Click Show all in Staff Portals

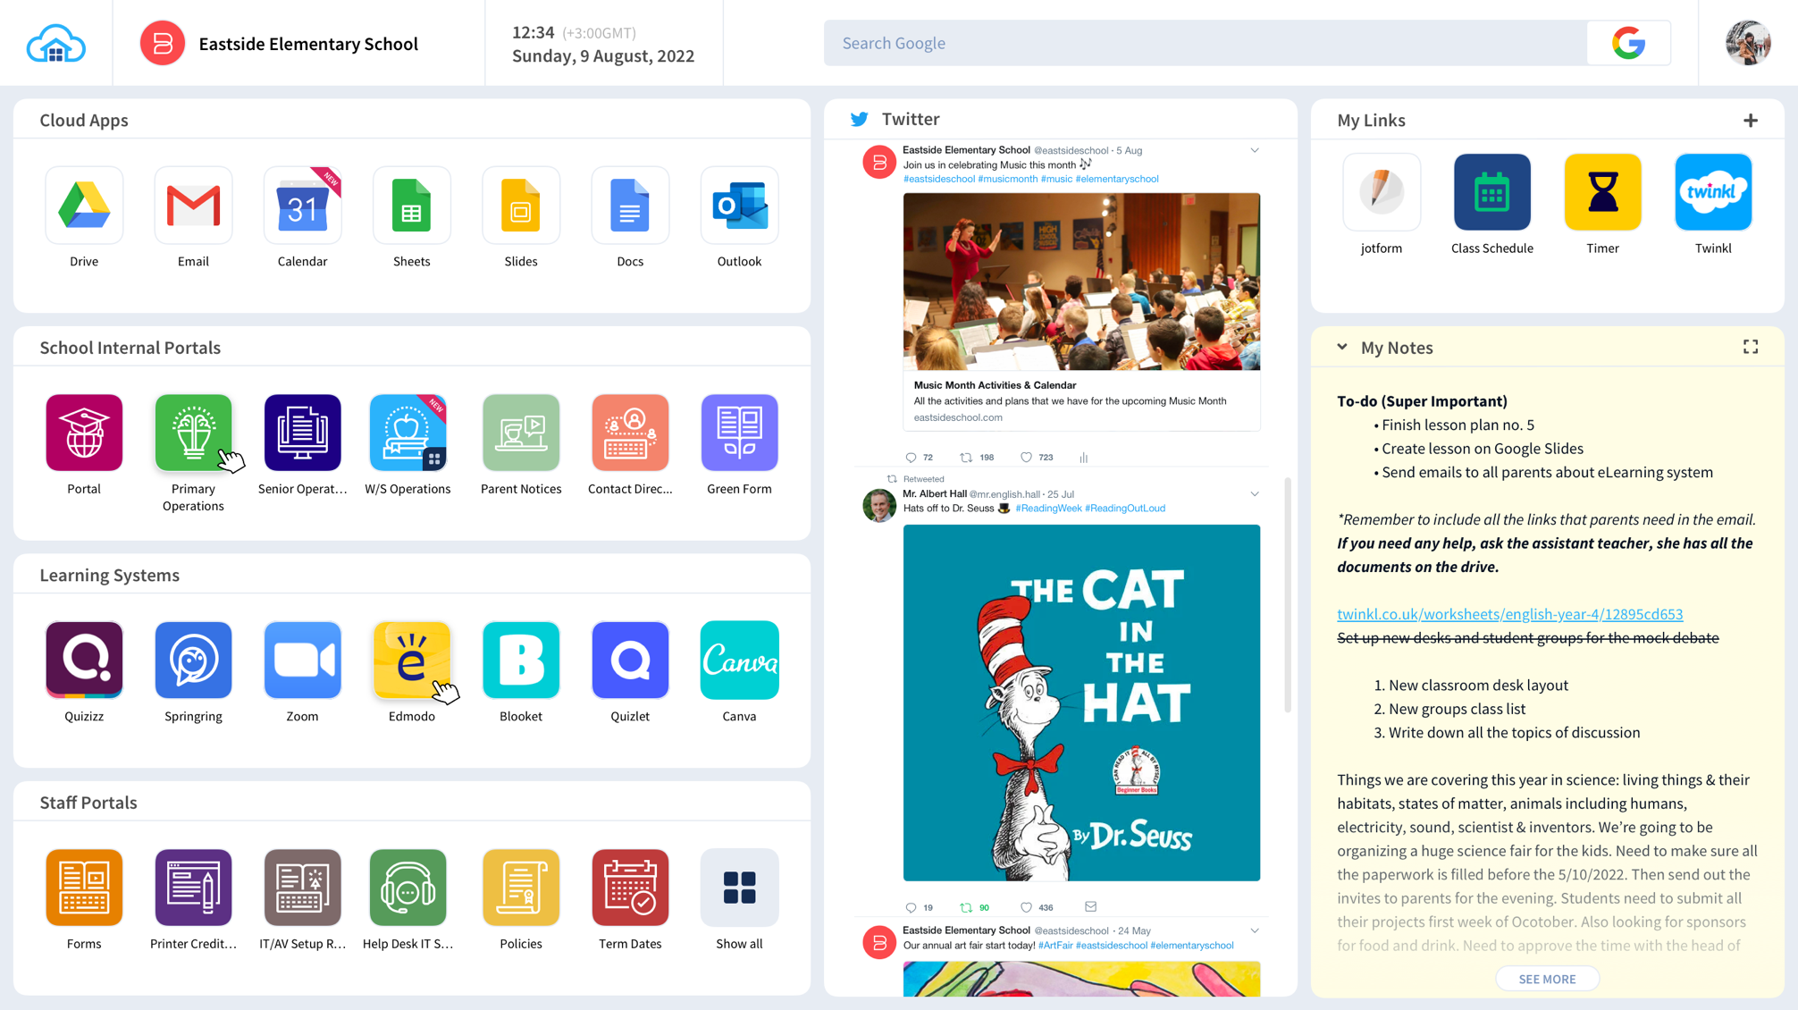click(739, 888)
